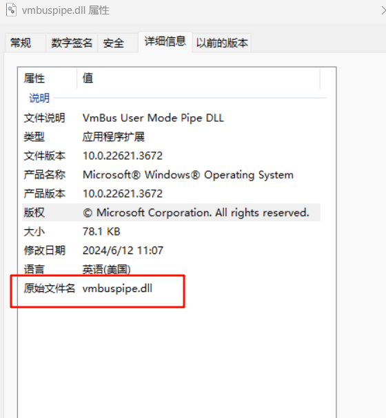Close the properties dialog window

click(x=383, y=10)
